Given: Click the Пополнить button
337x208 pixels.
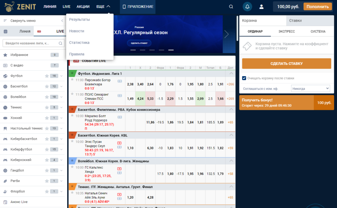Looking at the screenshot, I should pyautogui.click(x=318, y=7).
